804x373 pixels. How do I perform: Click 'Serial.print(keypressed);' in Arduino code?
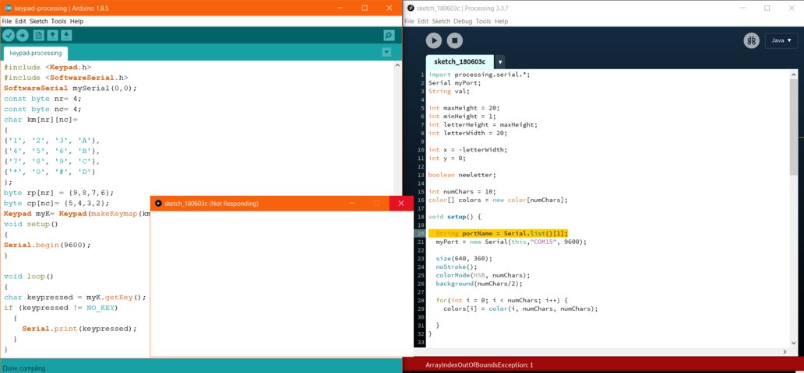pyautogui.click(x=79, y=329)
